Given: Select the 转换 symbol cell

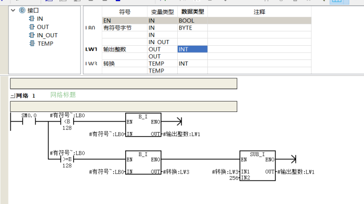Looking at the screenshot, I should pyautogui.click(x=125, y=64).
